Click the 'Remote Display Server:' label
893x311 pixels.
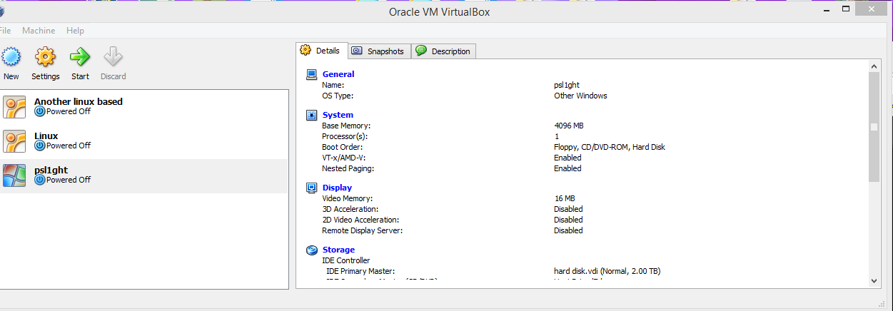pyautogui.click(x=362, y=230)
